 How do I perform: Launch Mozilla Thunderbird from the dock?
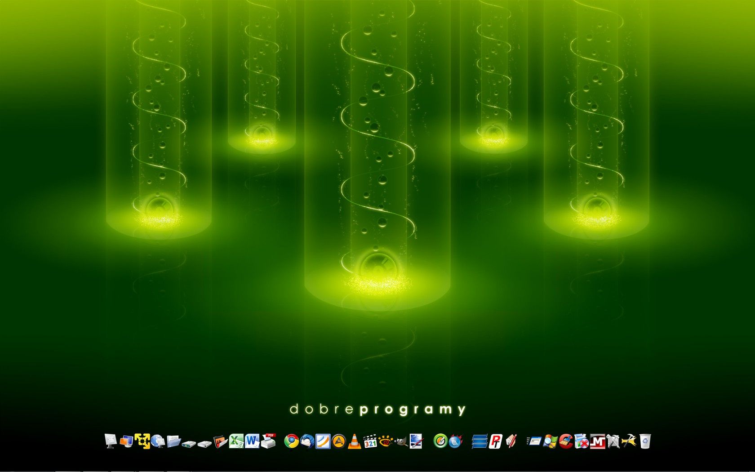(x=307, y=441)
